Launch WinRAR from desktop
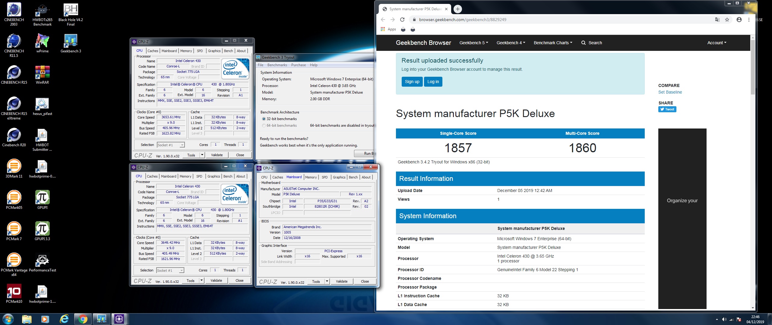Viewport: 772px width, 325px height. 42,75
